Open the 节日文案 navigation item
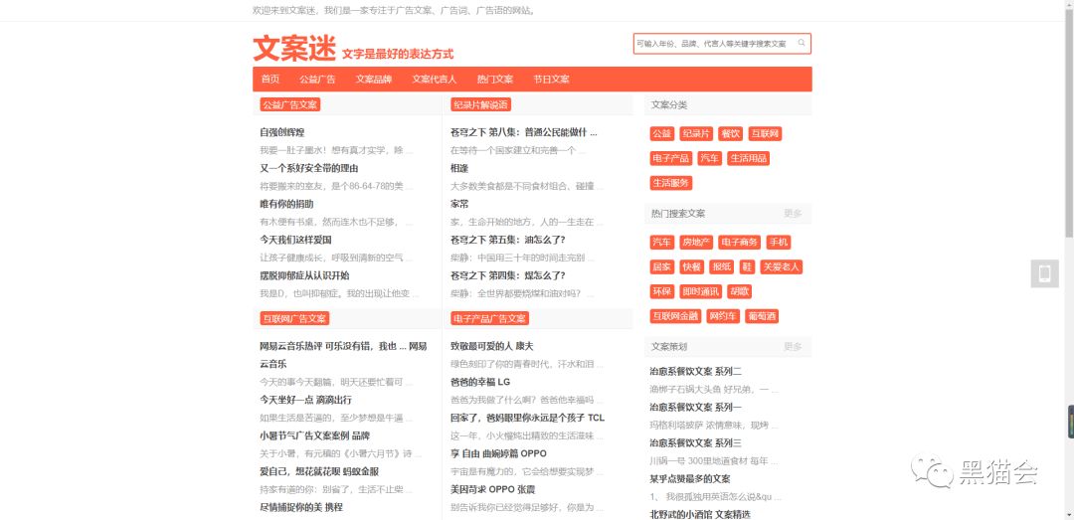The width and height of the screenshot is (1074, 520). click(551, 79)
